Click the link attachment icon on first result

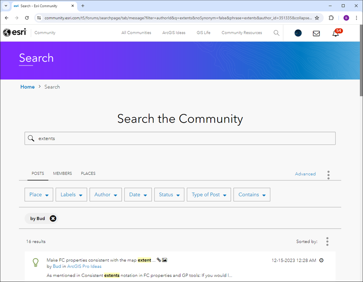pos(159,260)
